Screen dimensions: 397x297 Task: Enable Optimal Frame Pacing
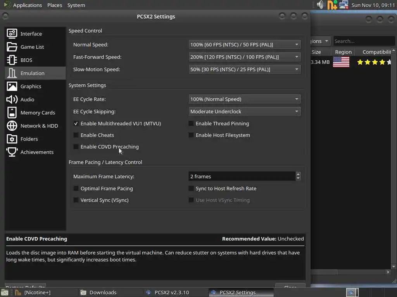click(x=76, y=188)
